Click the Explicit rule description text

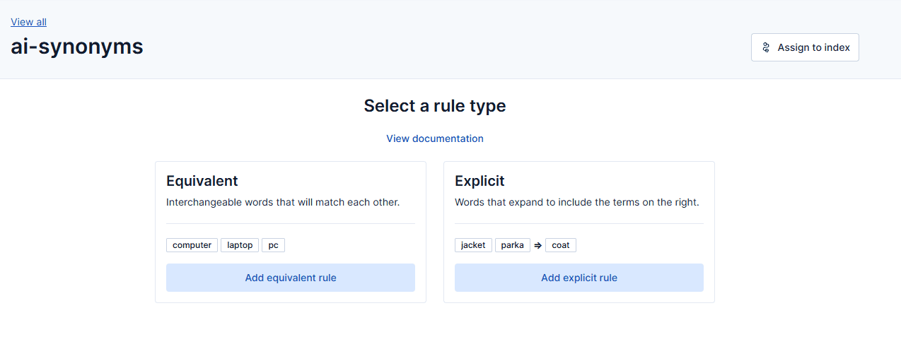click(x=576, y=202)
